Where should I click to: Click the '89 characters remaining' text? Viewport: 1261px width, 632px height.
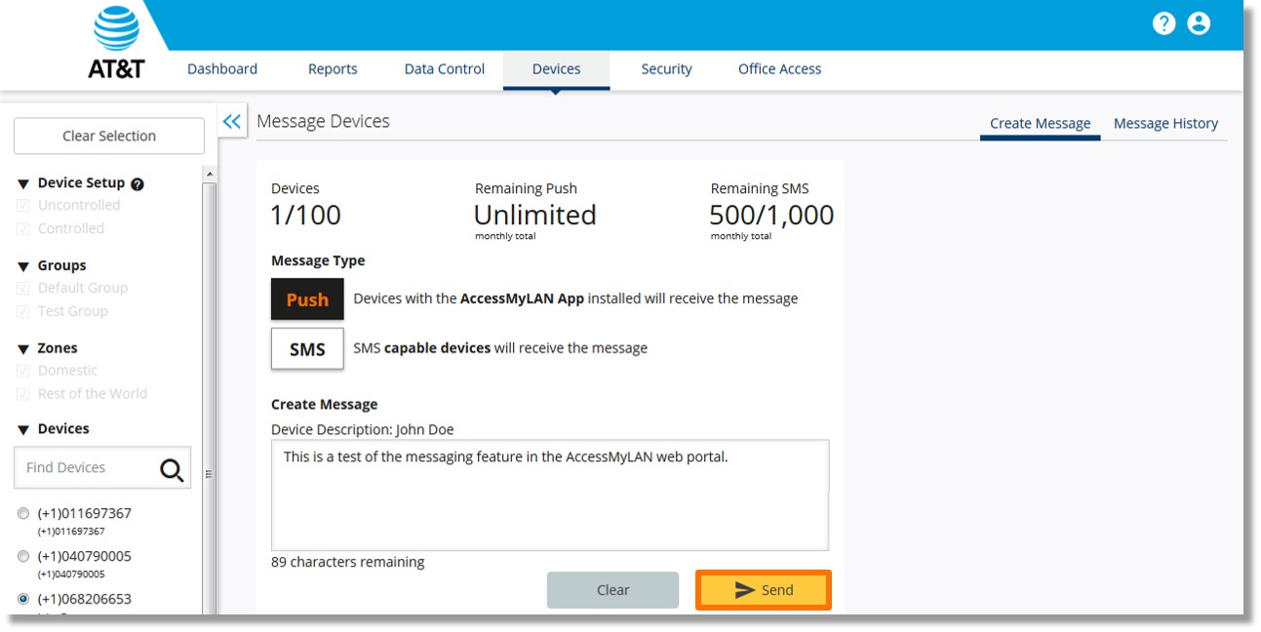tap(348, 563)
